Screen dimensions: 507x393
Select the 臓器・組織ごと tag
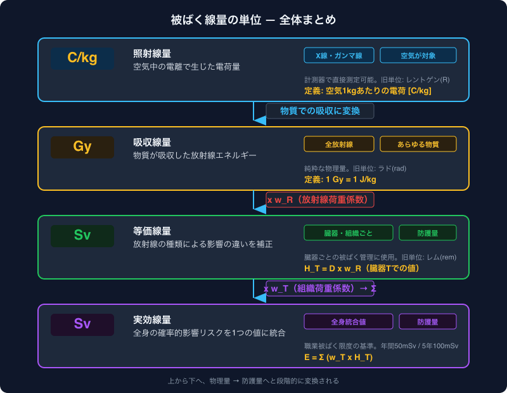click(x=348, y=233)
